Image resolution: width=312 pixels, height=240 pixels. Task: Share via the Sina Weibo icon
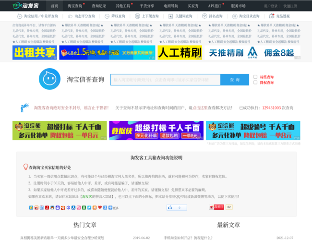[x=36, y=207]
